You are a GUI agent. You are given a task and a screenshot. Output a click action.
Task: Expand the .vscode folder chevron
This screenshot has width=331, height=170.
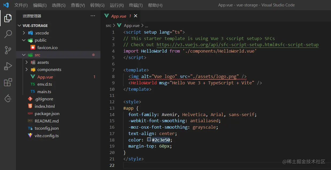tap(24, 33)
